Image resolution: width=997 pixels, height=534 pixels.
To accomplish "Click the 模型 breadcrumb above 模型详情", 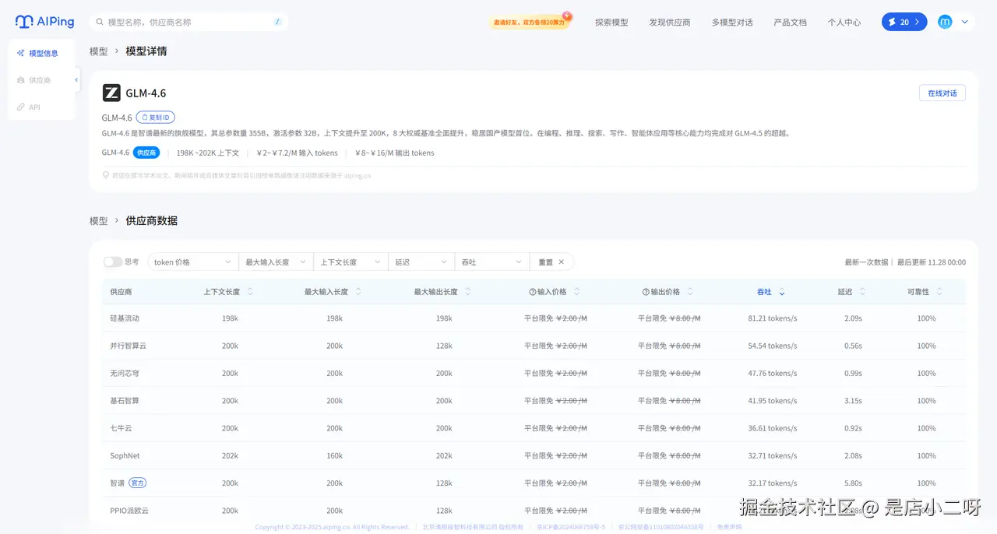I will point(99,51).
